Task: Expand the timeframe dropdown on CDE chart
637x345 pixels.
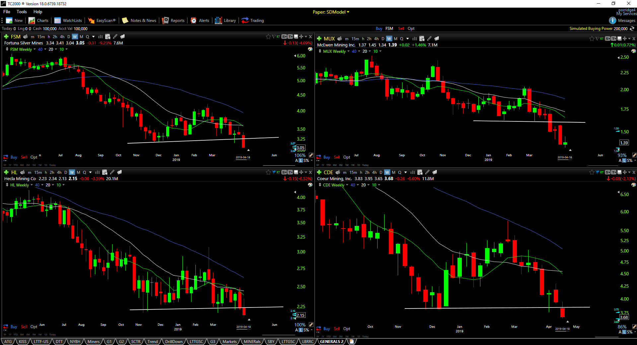Action: pos(406,172)
